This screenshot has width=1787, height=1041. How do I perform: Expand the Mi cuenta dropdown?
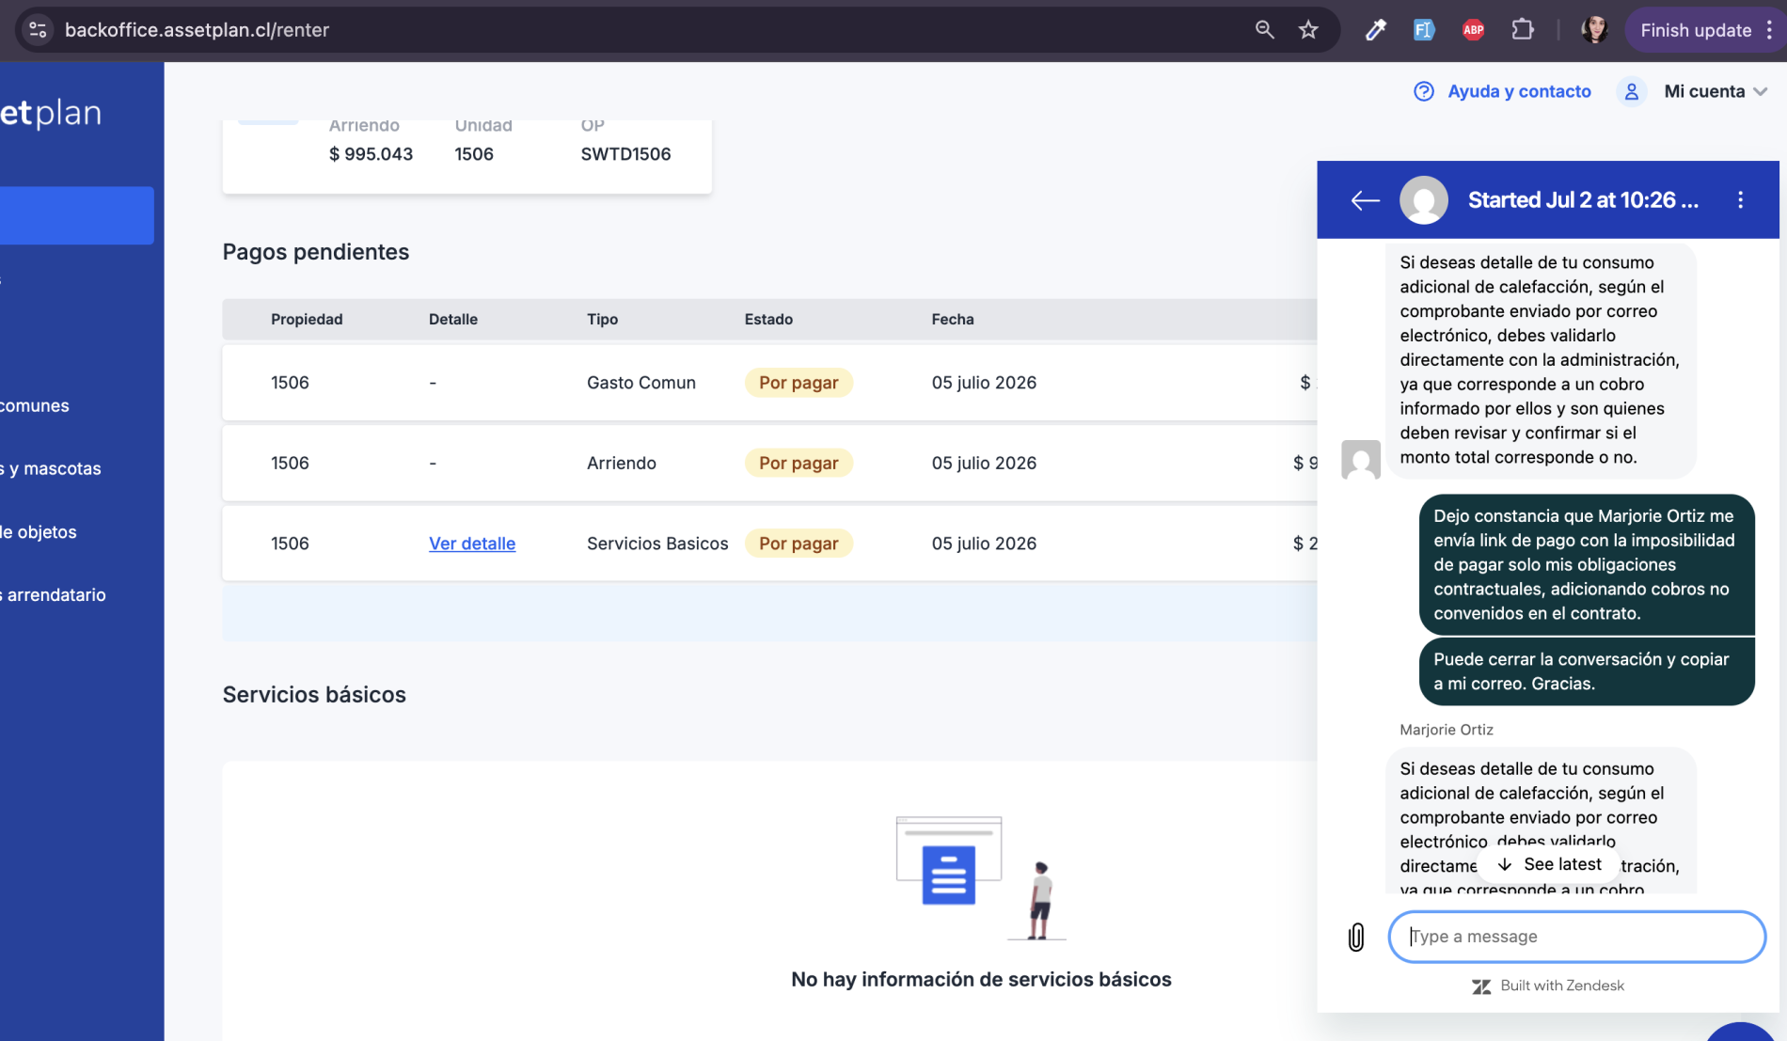[1716, 91]
